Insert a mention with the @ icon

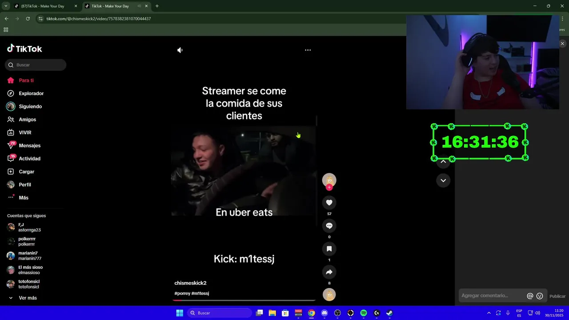point(530,296)
